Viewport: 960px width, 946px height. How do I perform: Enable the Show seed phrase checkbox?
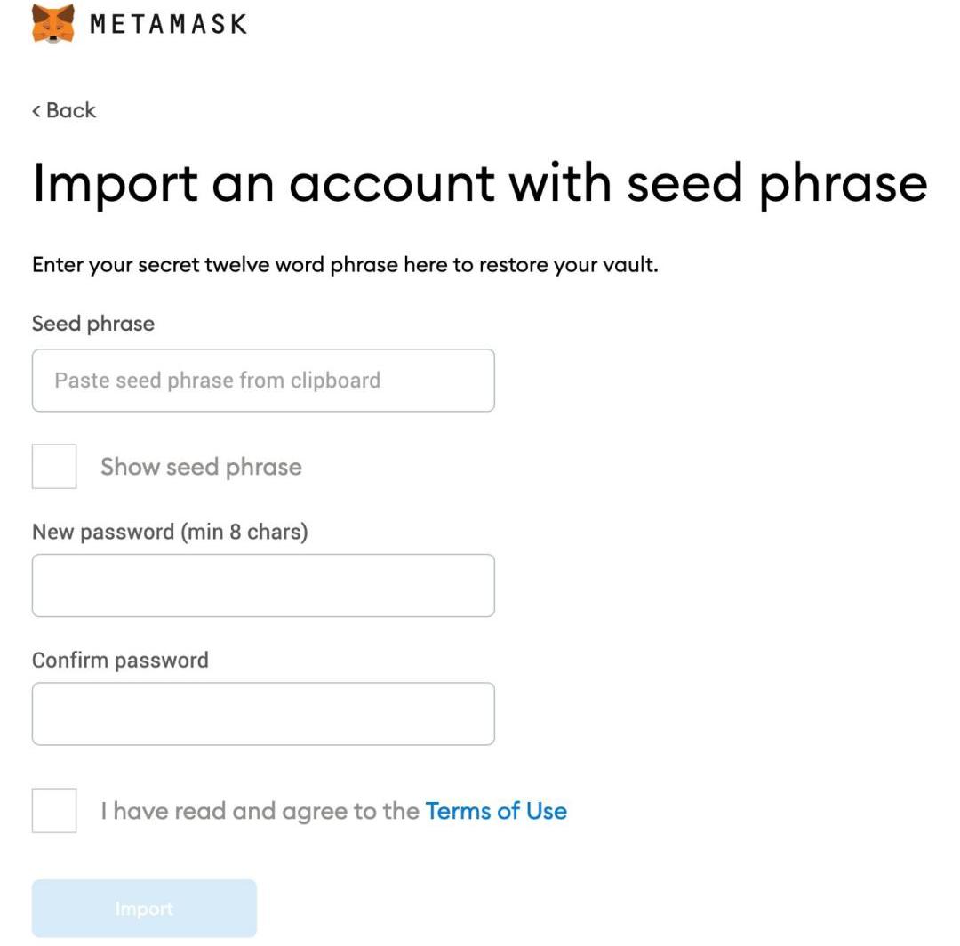click(54, 467)
